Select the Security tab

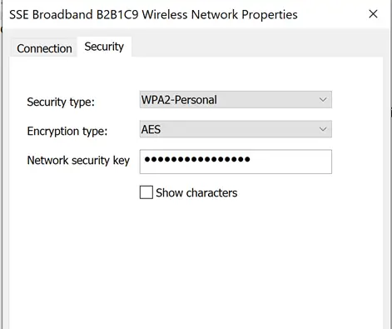104,47
